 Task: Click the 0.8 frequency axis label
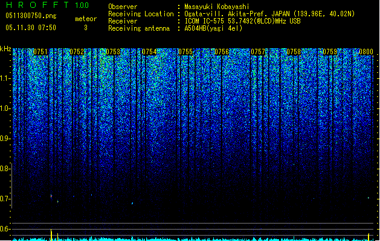coord(5,169)
